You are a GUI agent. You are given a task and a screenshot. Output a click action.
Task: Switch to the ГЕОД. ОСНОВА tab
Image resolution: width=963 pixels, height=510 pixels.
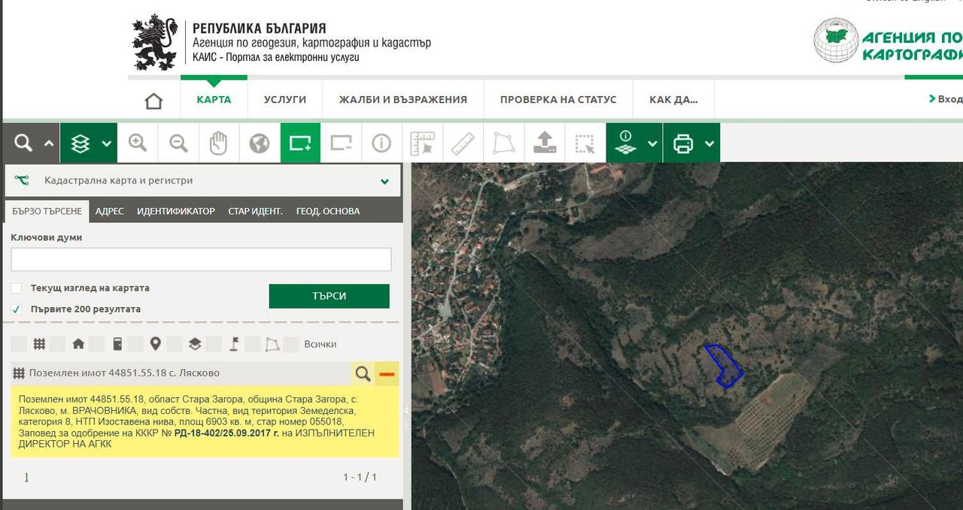[328, 211]
